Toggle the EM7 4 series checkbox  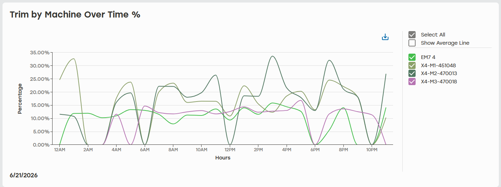(412, 57)
